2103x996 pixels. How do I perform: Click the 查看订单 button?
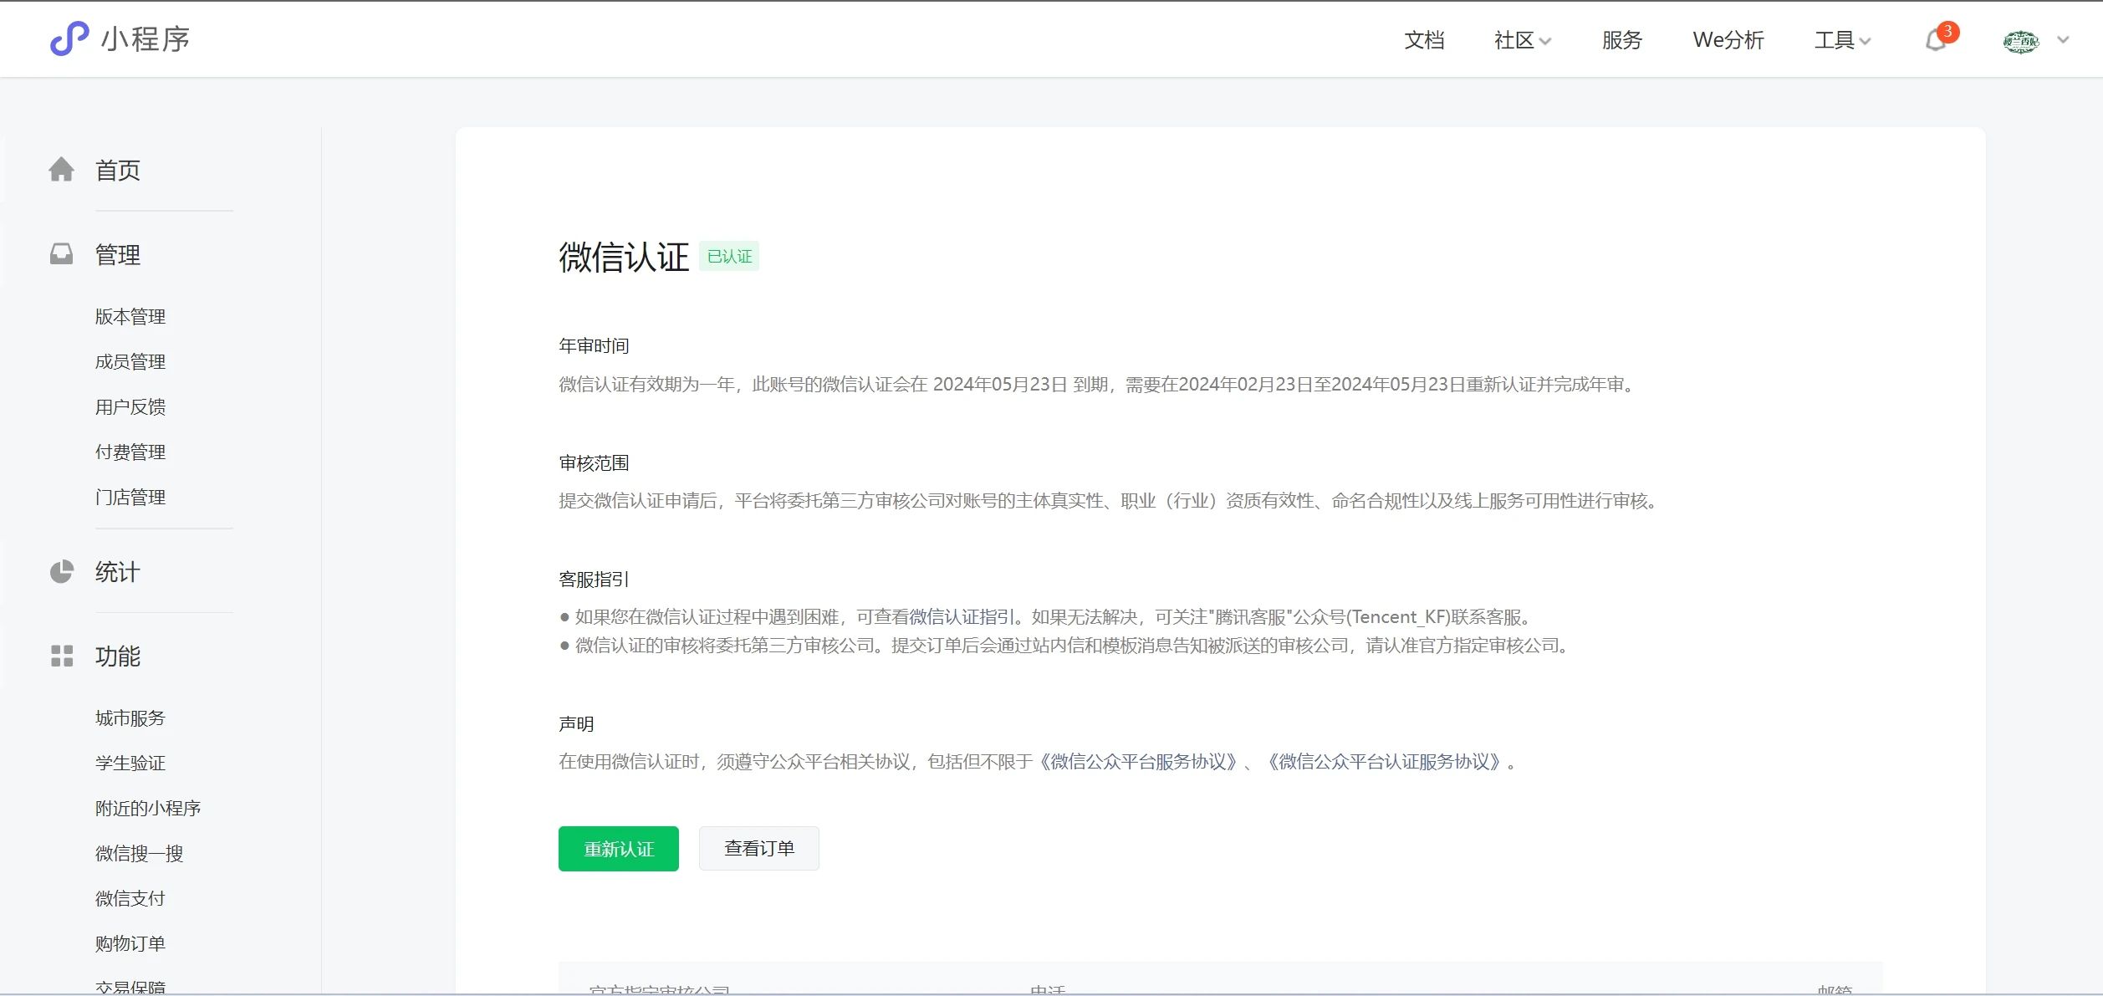[x=759, y=849]
